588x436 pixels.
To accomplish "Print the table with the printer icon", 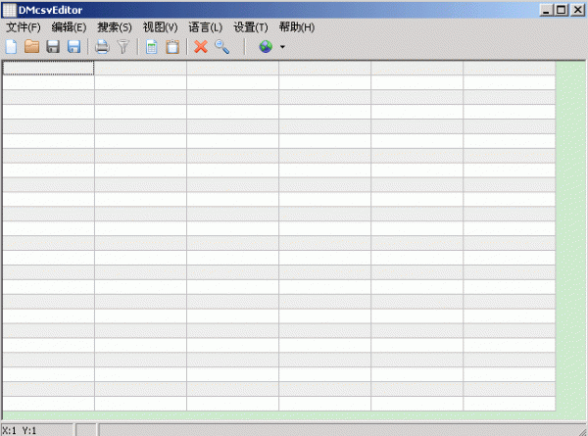I will (x=102, y=47).
